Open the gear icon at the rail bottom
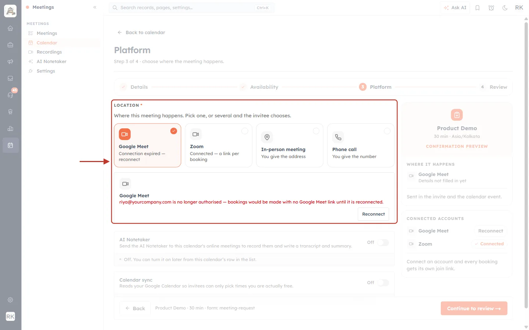529x330 pixels. coord(10,300)
